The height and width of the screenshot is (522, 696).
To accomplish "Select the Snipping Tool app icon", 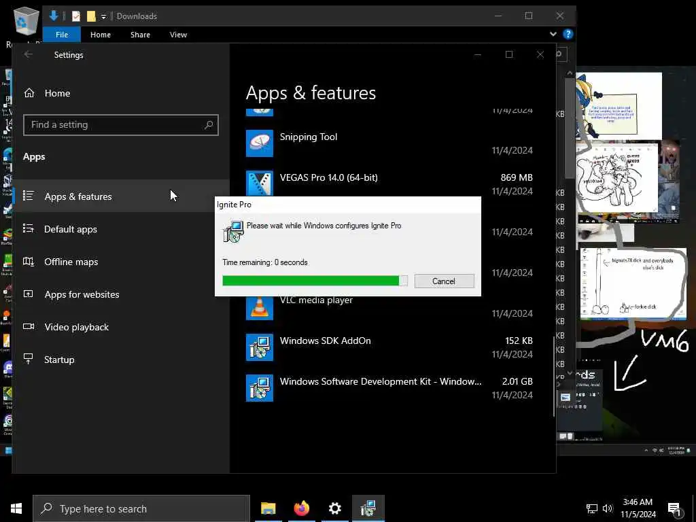I will tap(260, 143).
